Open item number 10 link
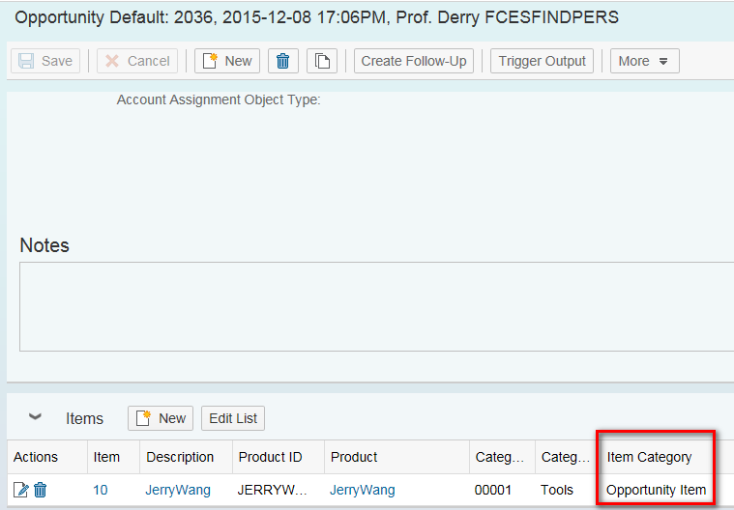The height and width of the screenshot is (510, 734). click(101, 490)
